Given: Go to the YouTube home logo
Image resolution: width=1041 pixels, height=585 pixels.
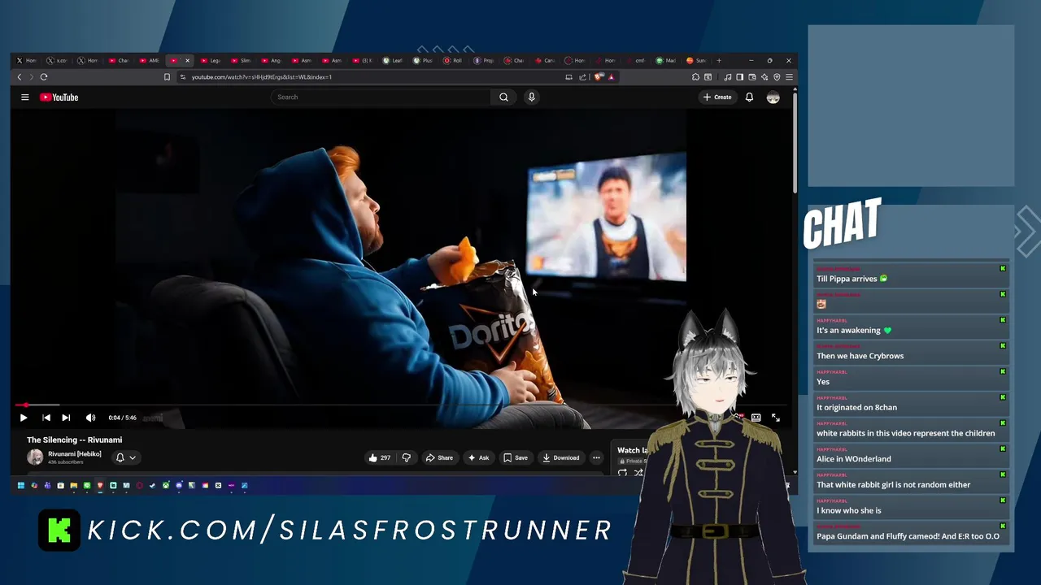Looking at the screenshot, I should [x=59, y=97].
